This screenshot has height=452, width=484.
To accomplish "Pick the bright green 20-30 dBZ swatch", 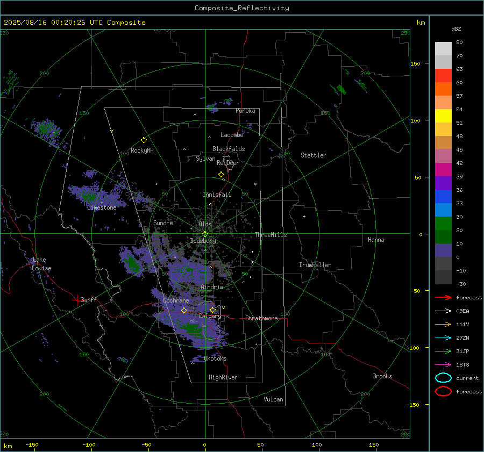I will (x=443, y=224).
